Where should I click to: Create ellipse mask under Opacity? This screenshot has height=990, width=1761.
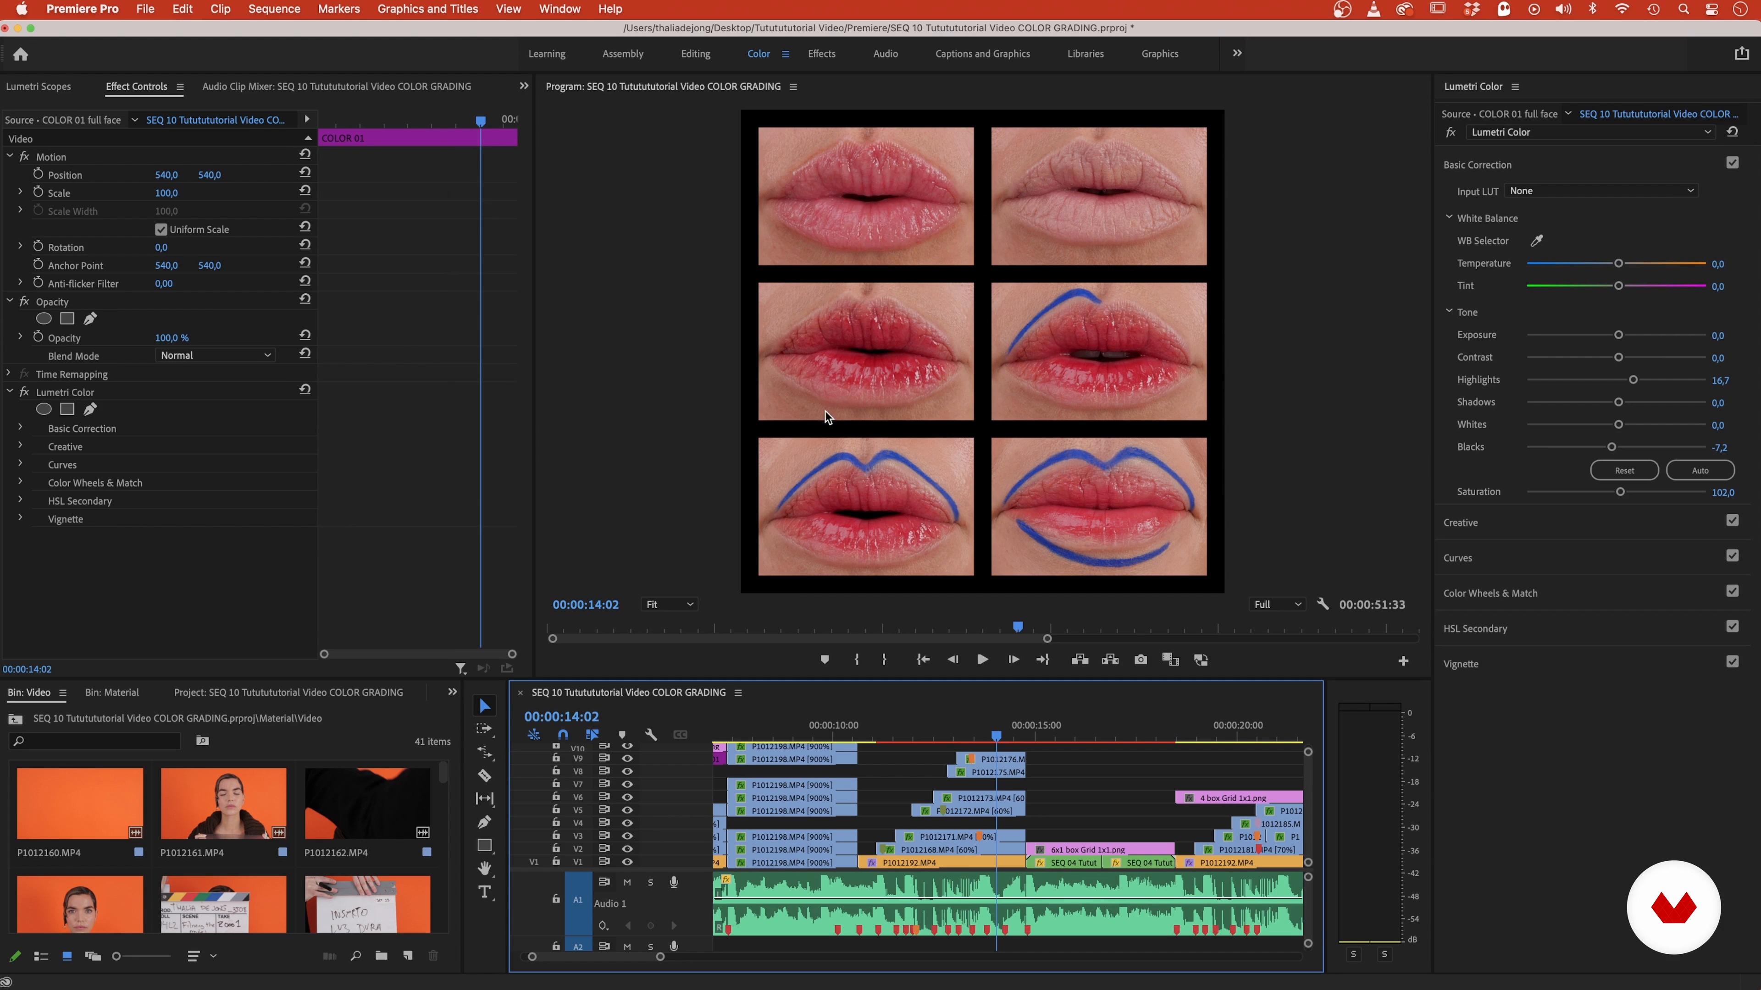click(x=44, y=319)
